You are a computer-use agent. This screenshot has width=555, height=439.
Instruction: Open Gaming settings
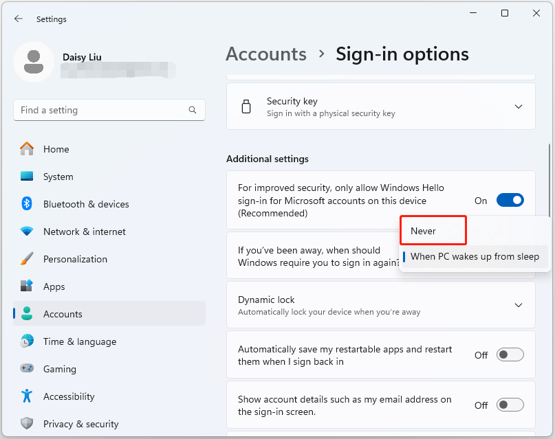coord(109,369)
